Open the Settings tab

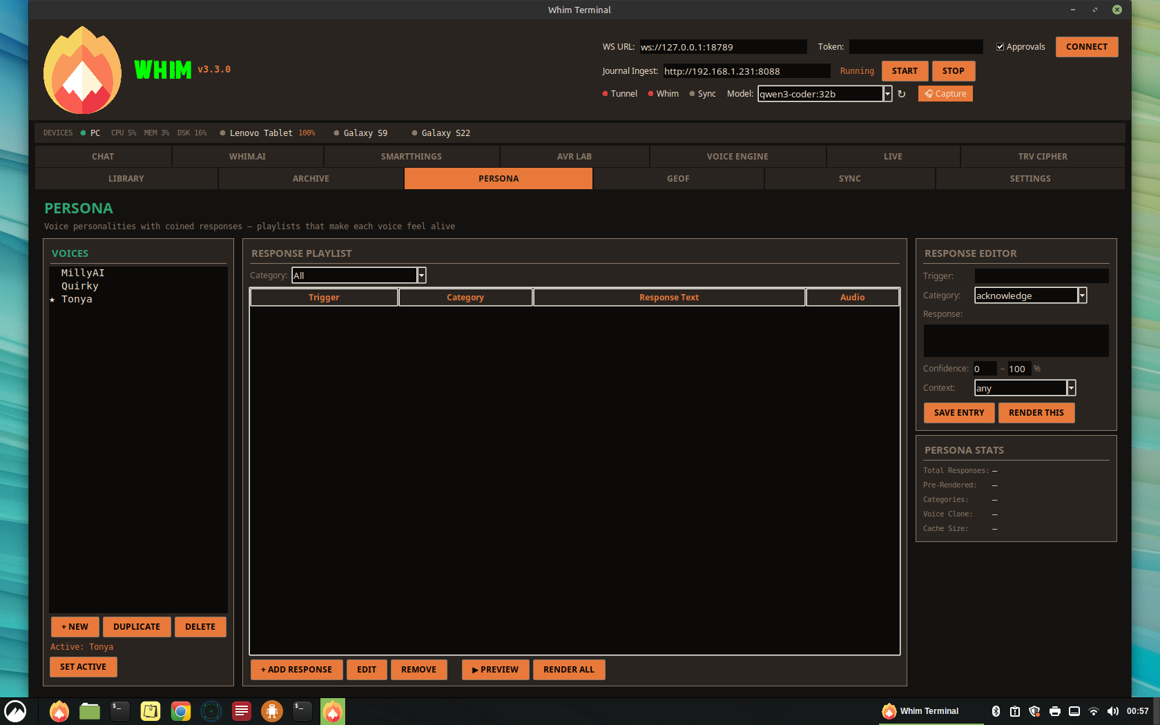(x=1029, y=179)
